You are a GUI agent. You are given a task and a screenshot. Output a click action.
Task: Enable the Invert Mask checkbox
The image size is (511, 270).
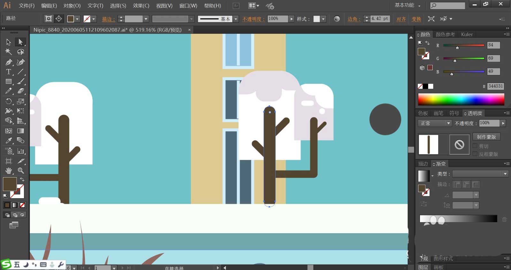pyautogui.click(x=475, y=154)
